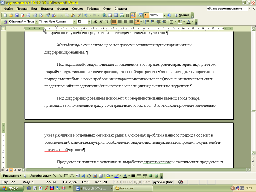Increase paragraph indent
Viewport: 256px width, 192px height.
(164, 21)
